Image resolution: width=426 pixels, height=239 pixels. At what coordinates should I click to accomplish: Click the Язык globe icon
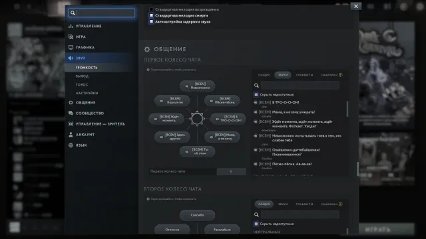point(71,145)
